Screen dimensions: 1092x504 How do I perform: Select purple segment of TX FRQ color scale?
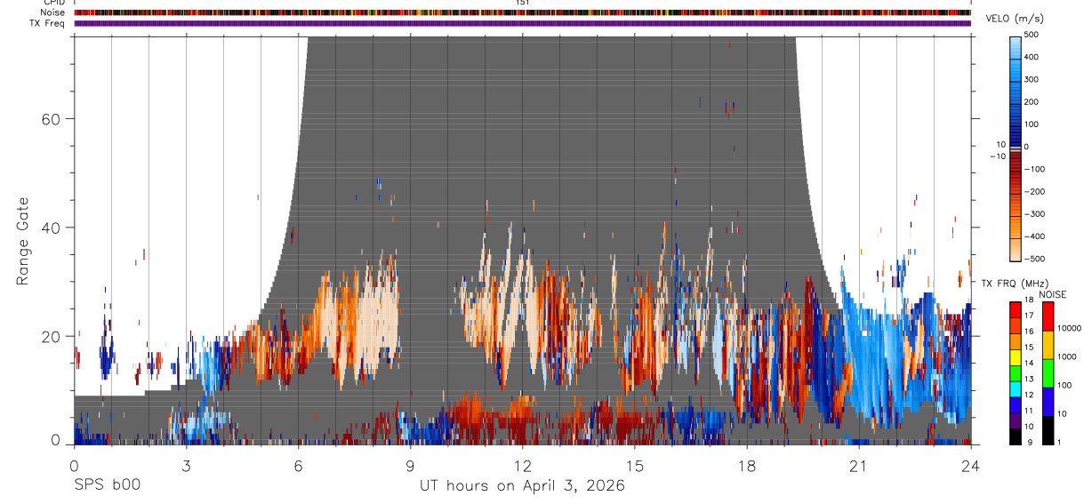click(x=1016, y=420)
